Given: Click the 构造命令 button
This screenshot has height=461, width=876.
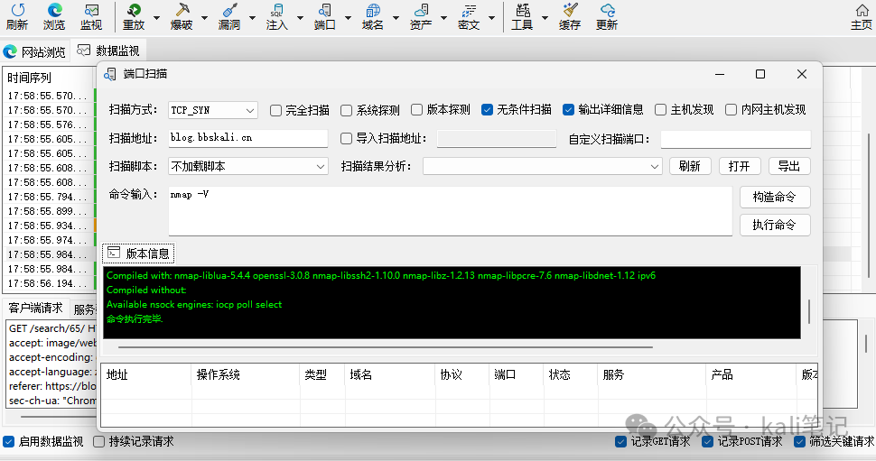Looking at the screenshot, I should pos(775,197).
